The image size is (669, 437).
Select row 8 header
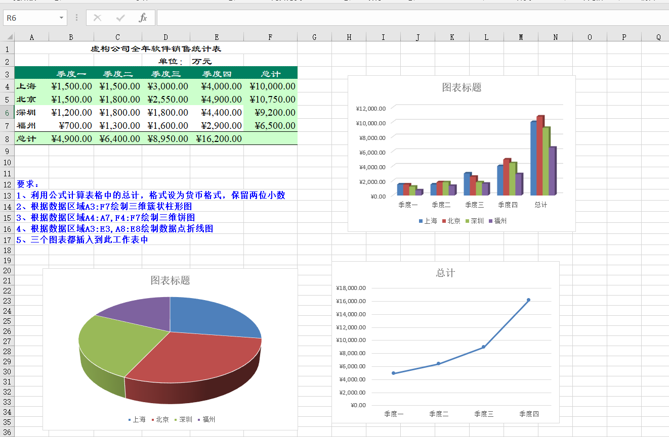(x=7, y=138)
